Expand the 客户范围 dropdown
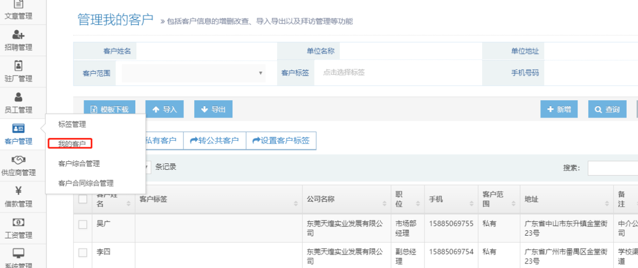 coord(194,73)
